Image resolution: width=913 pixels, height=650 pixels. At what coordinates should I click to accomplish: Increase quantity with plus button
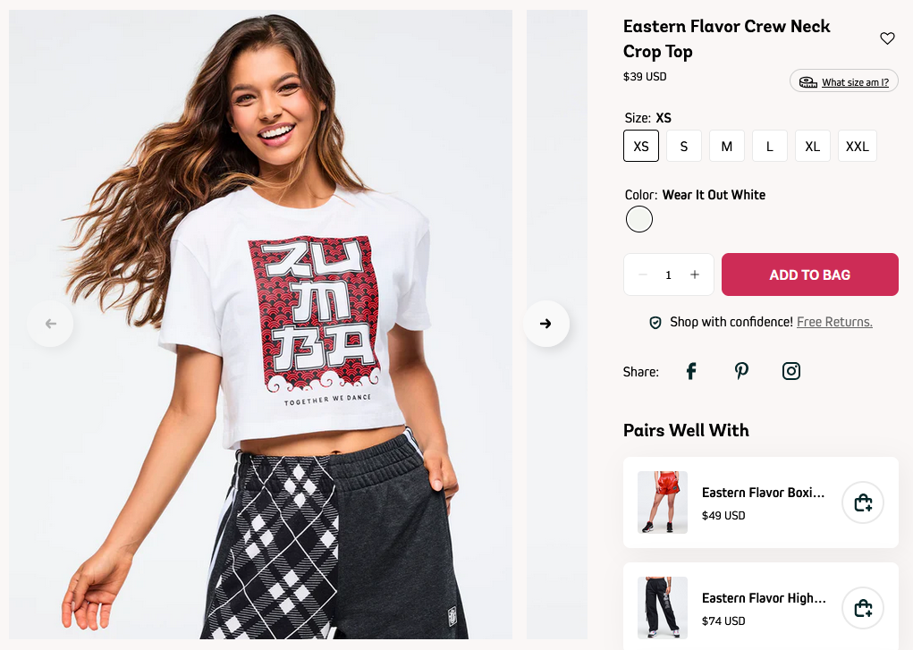click(695, 274)
